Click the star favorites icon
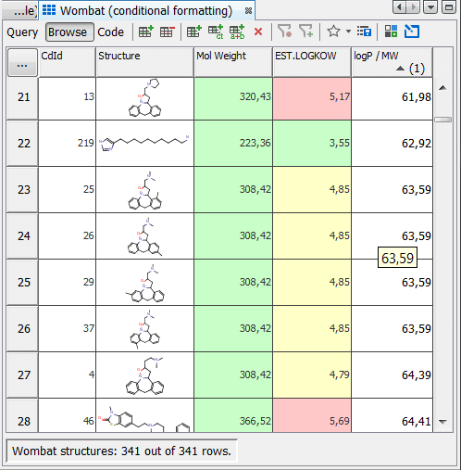The image size is (461, 470). (x=333, y=32)
